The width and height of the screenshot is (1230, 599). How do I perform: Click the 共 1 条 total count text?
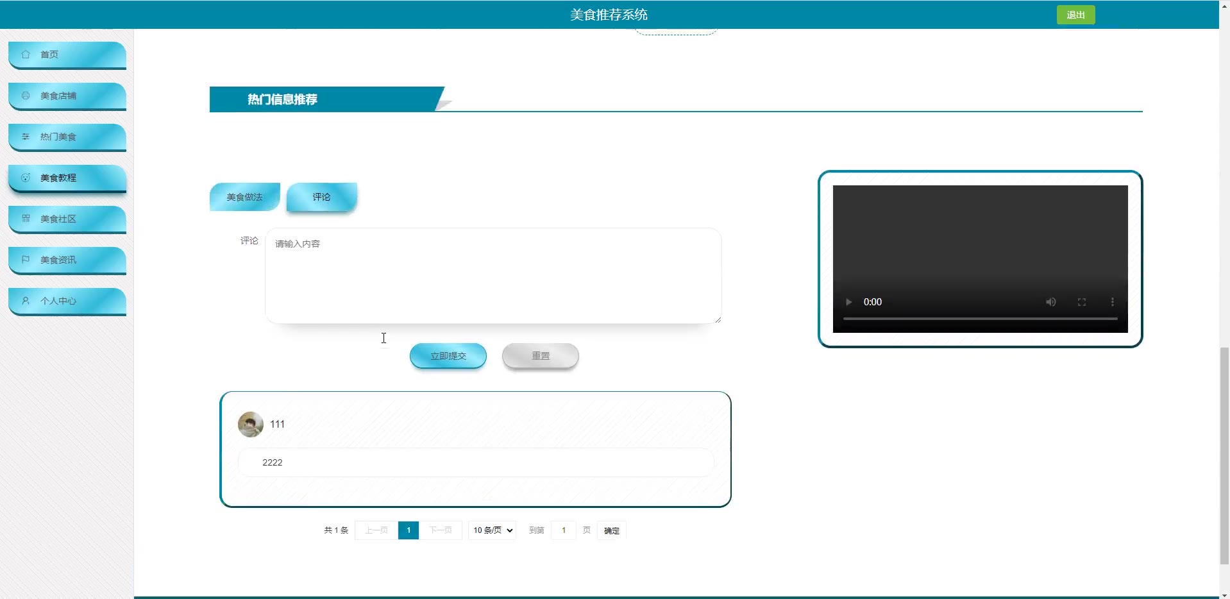tap(336, 530)
